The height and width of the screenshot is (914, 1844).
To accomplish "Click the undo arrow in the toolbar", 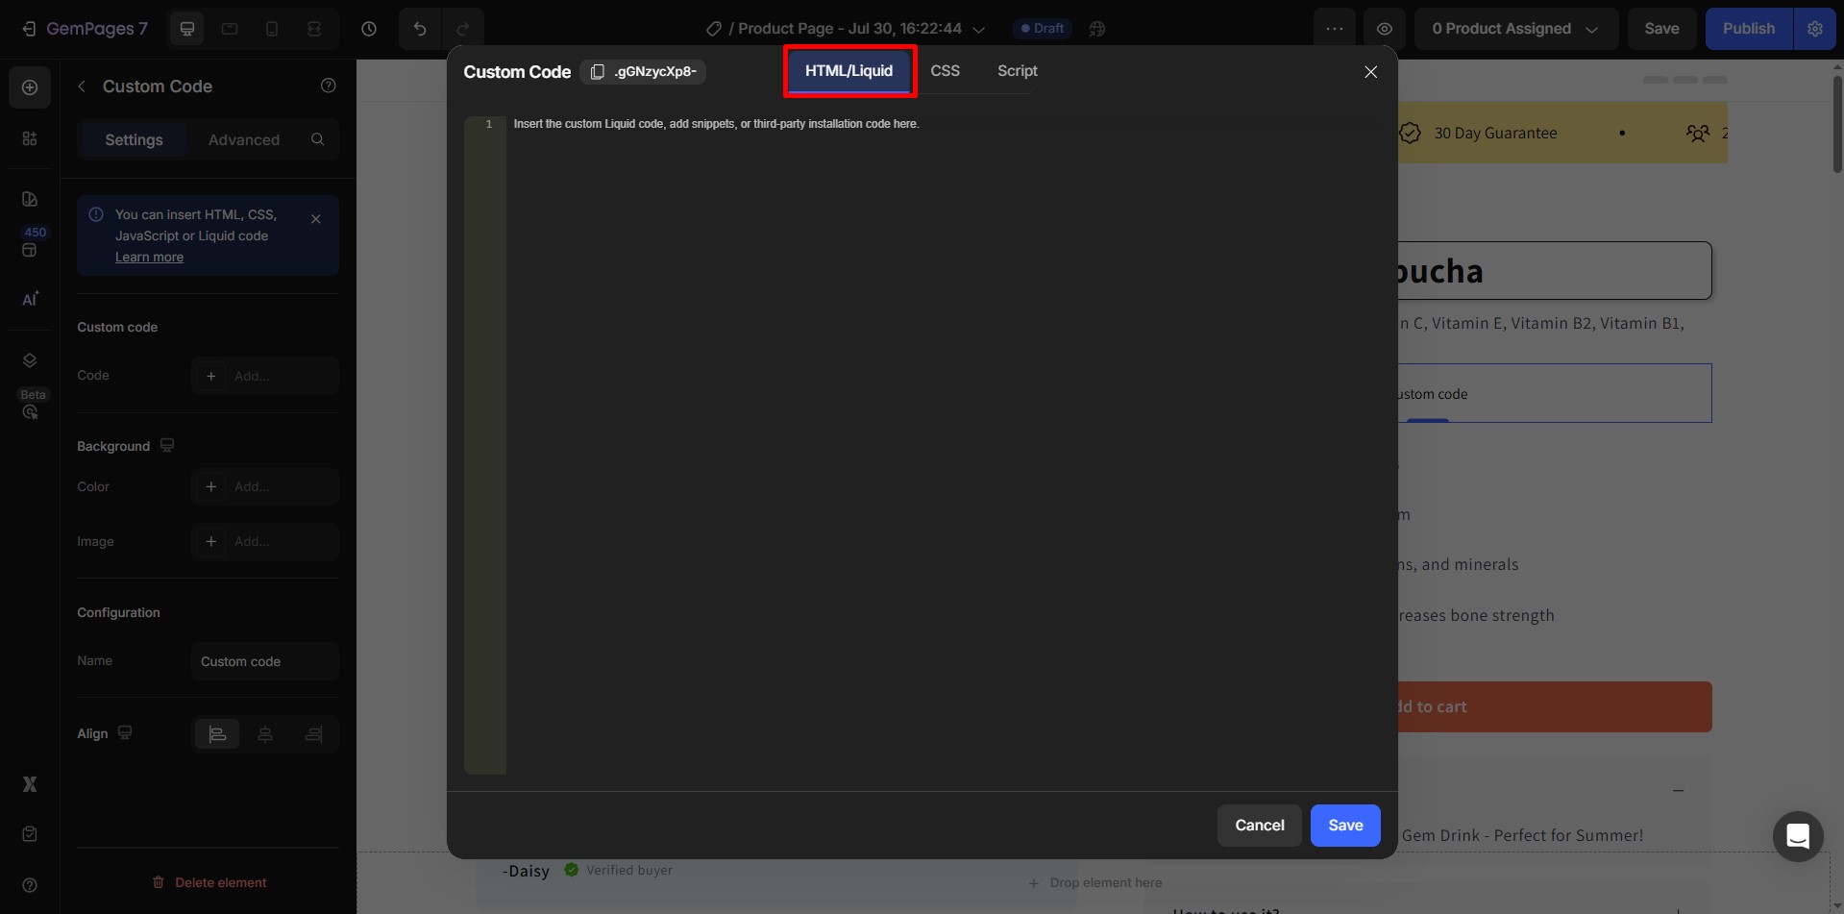I will [420, 29].
